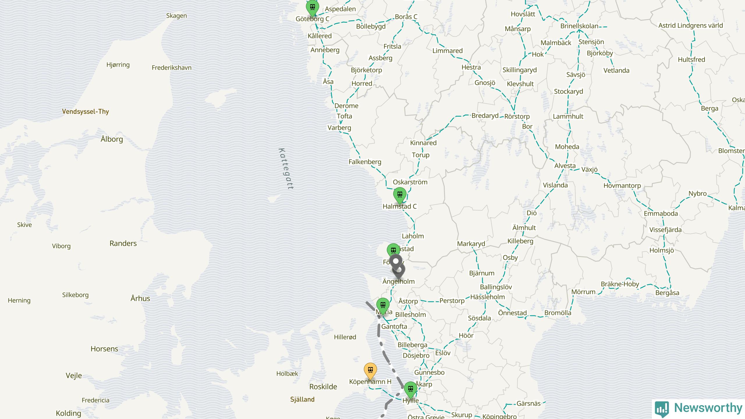
Task: Click the green train marker near Båstad
Action: pyautogui.click(x=393, y=251)
